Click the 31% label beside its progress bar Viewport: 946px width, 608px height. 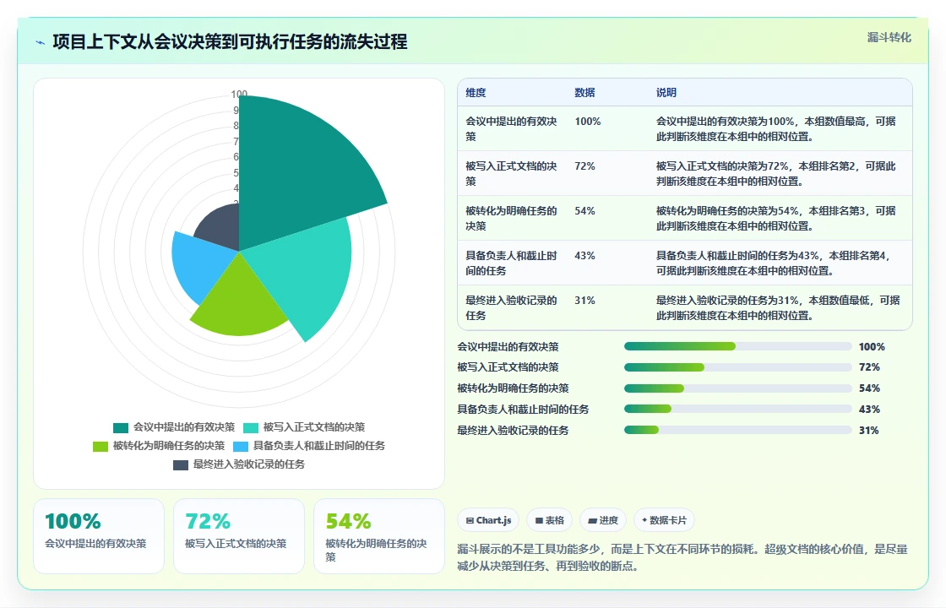869,431
